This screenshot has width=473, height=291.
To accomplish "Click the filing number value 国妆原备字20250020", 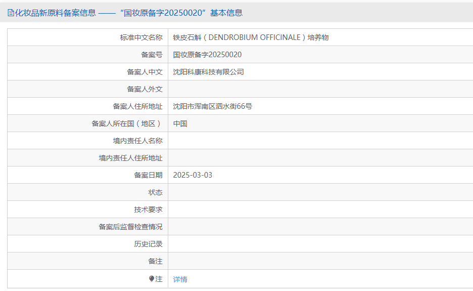I will (207, 55).
